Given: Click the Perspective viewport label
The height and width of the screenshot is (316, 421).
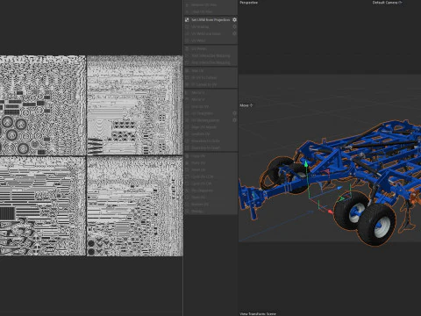Looking at the screenshot, I should click(x=249, y=3).
